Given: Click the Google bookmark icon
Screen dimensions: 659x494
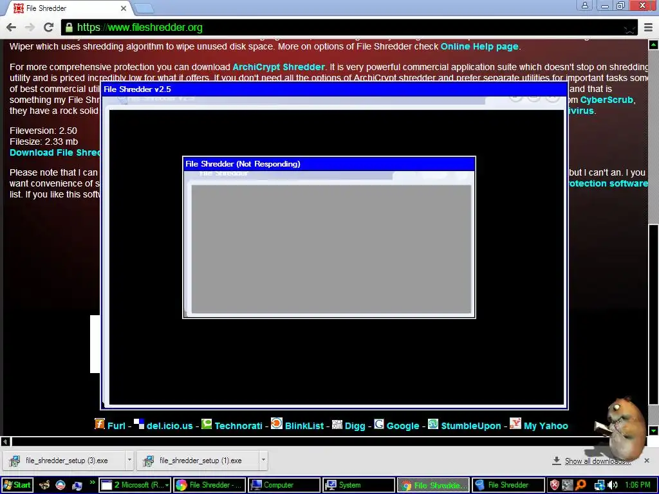Looking at the screenshot, I should (x=379, y=424).
